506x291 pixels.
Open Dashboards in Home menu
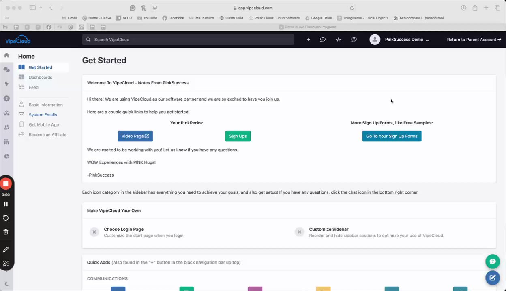pos(41,78)
